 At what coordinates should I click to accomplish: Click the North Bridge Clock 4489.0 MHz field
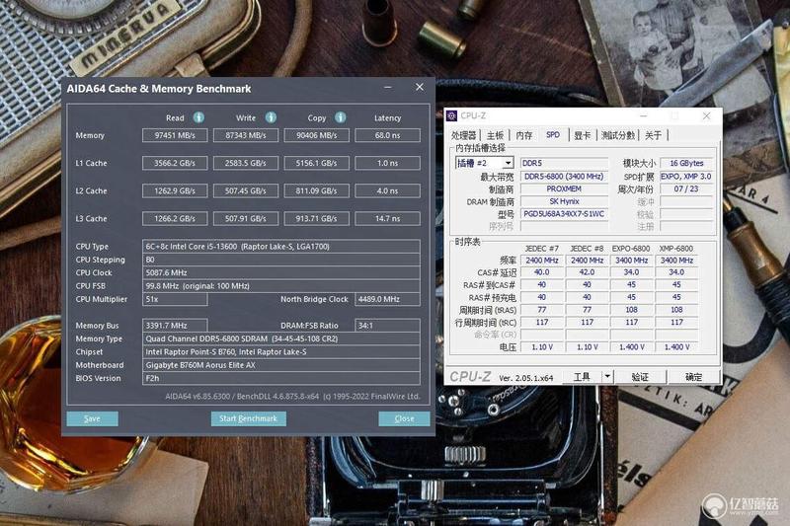(387, 299)
